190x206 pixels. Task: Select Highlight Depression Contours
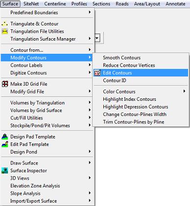136,107
